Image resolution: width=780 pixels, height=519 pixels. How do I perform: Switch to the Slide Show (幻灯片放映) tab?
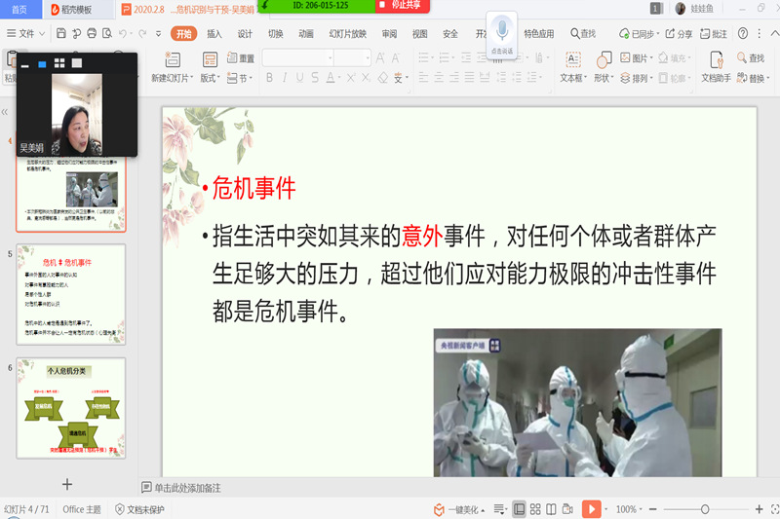(x=347, y=33)
